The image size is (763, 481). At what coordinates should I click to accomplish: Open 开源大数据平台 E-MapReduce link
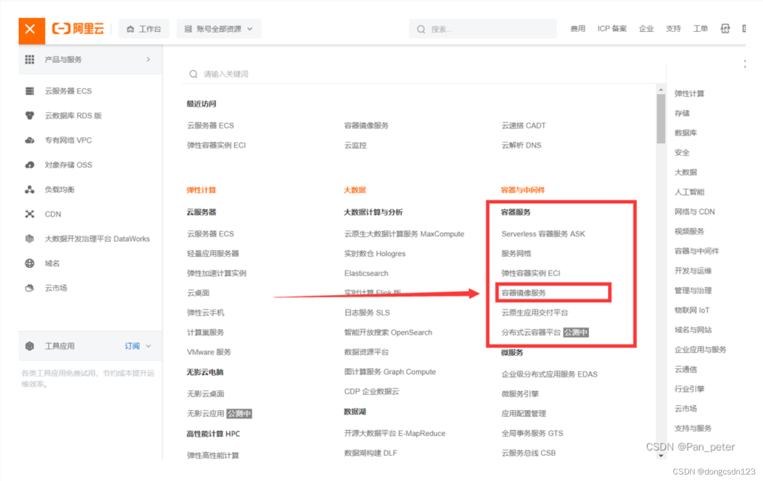395,433
